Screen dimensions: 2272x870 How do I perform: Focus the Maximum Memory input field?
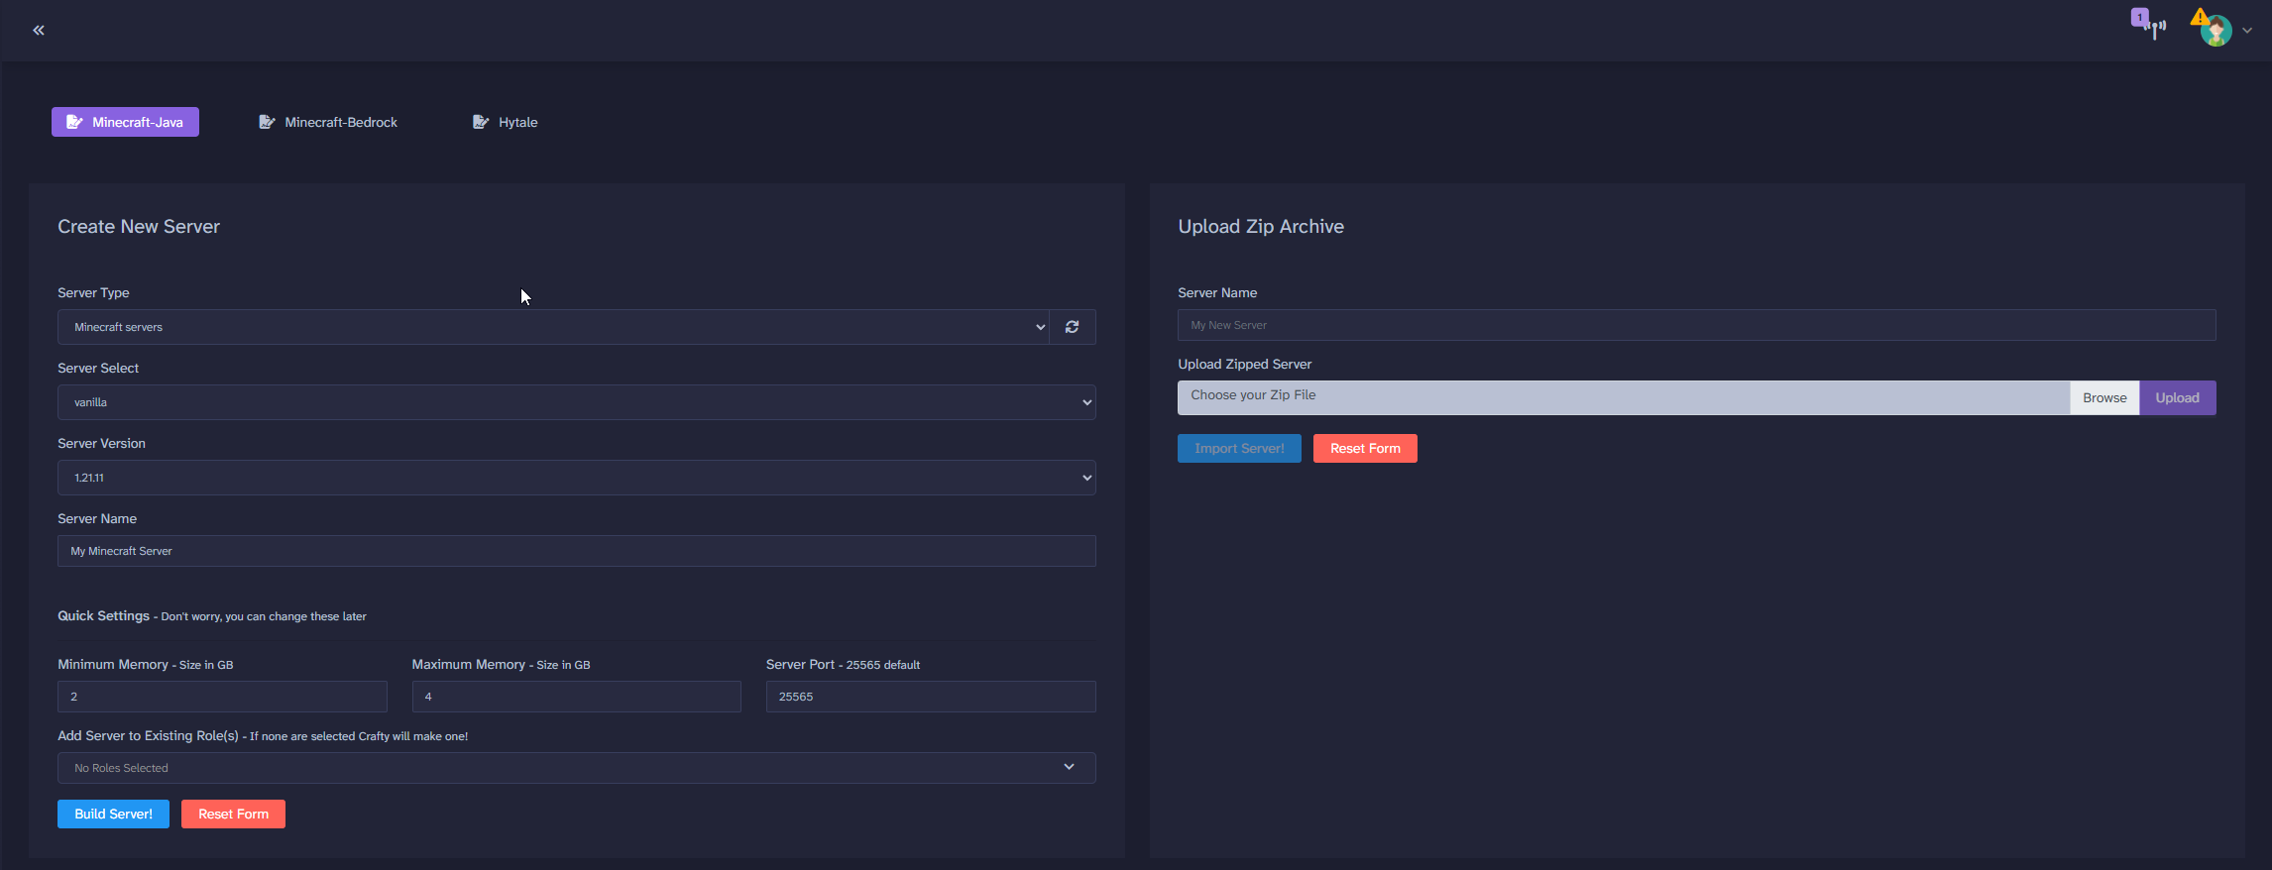576,697
